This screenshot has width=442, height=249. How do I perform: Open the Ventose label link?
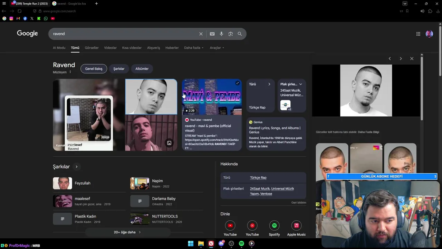[266, 194]
